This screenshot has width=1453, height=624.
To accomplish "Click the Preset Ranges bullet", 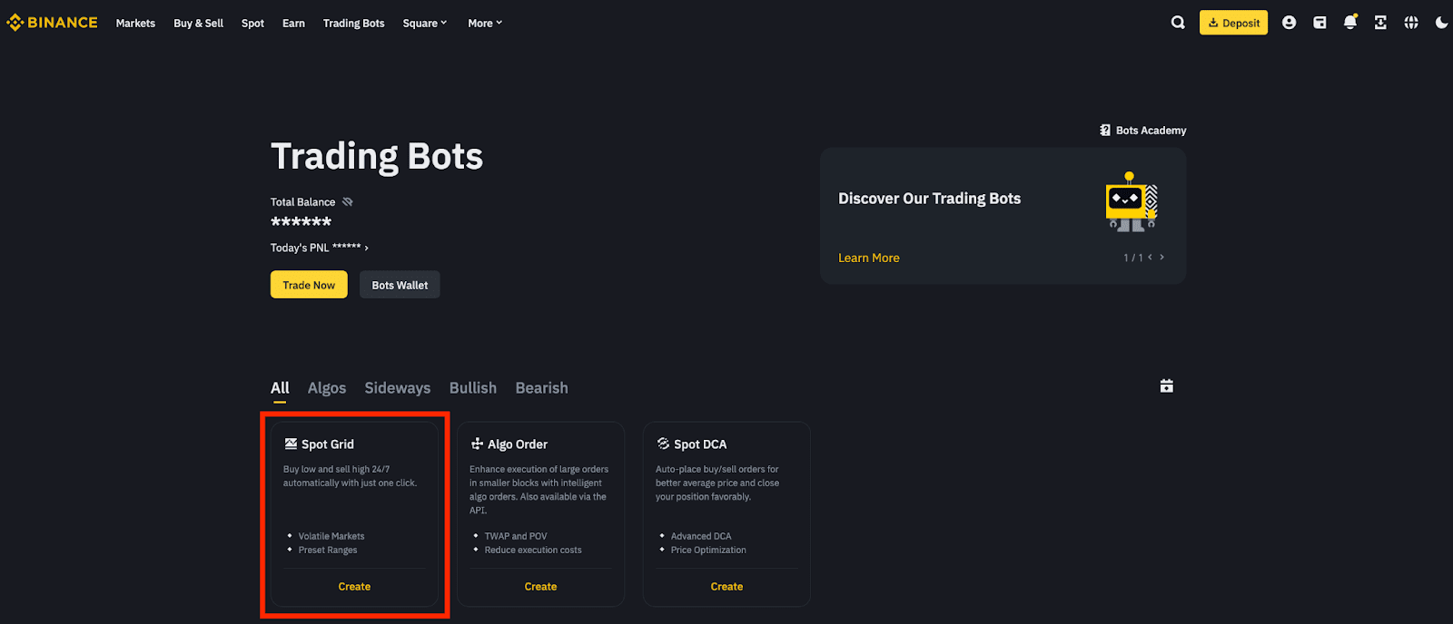I will (328, 551).
